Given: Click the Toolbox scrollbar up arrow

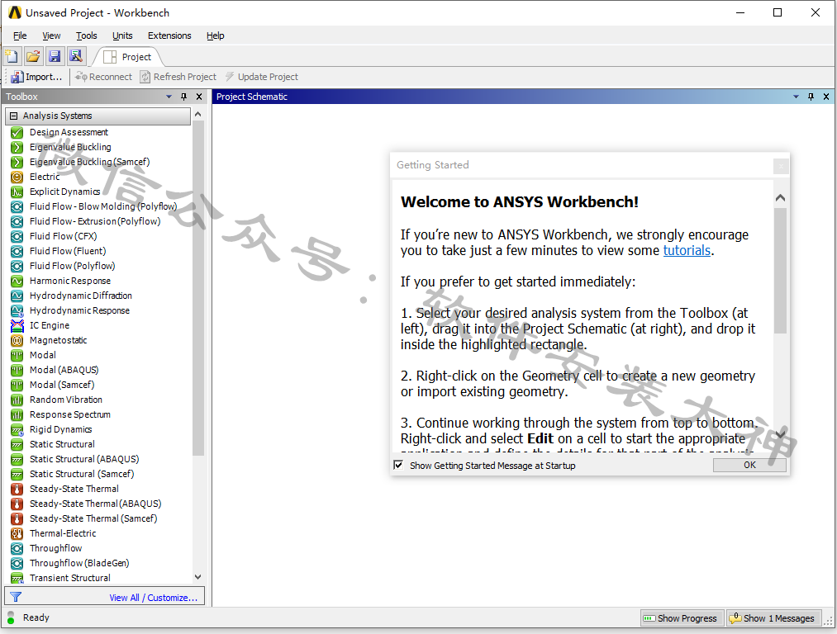Looking at the screenshot, I should coord(198,114).
